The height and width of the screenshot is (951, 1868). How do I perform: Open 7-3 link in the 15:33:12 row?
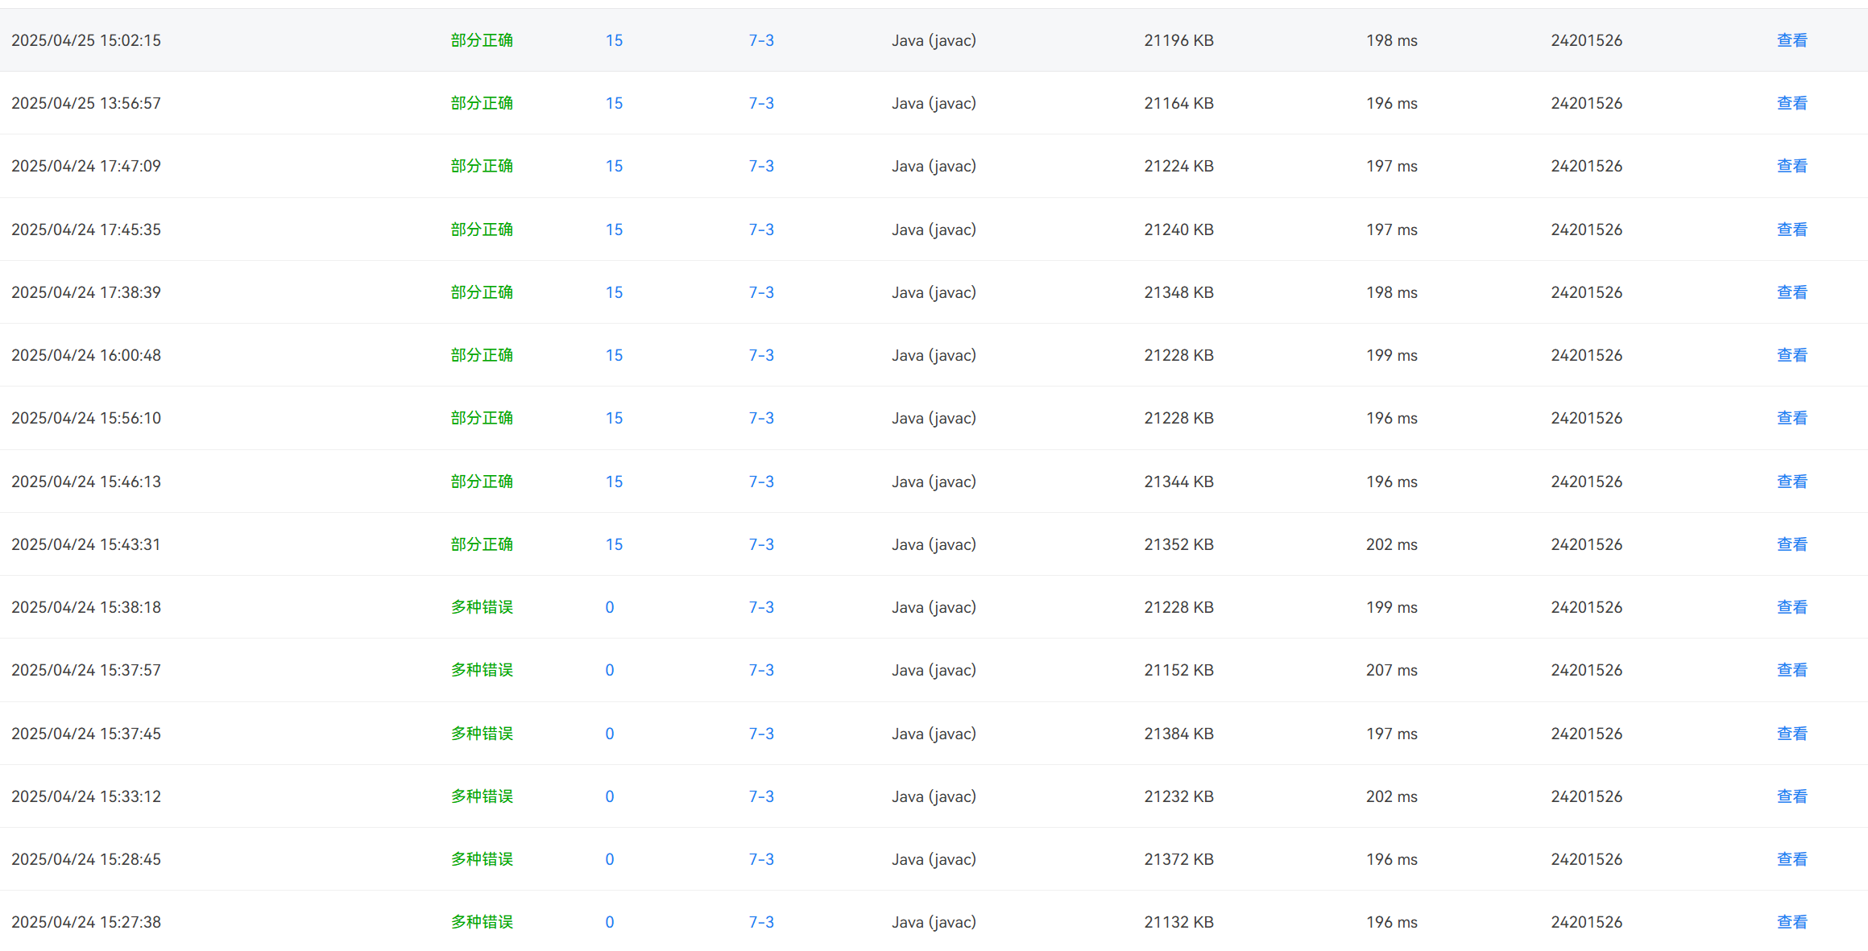click(761, 796)
